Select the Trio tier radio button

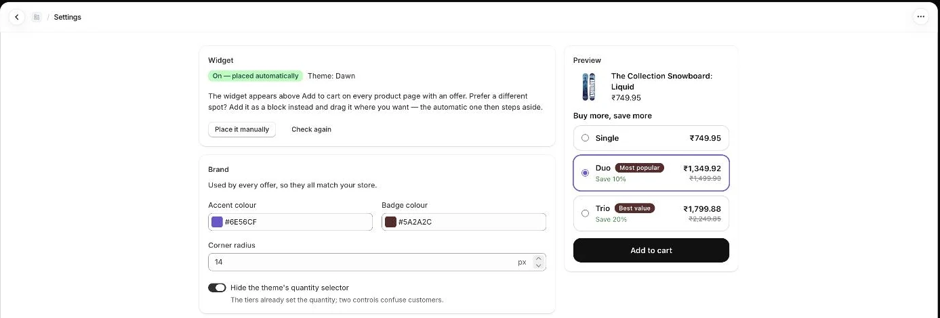point(586,213)
